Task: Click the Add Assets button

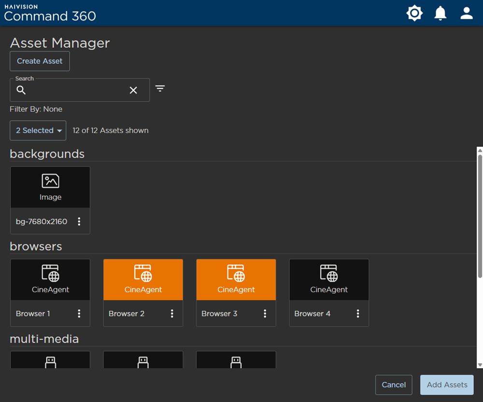Action: tap(447, 385)
